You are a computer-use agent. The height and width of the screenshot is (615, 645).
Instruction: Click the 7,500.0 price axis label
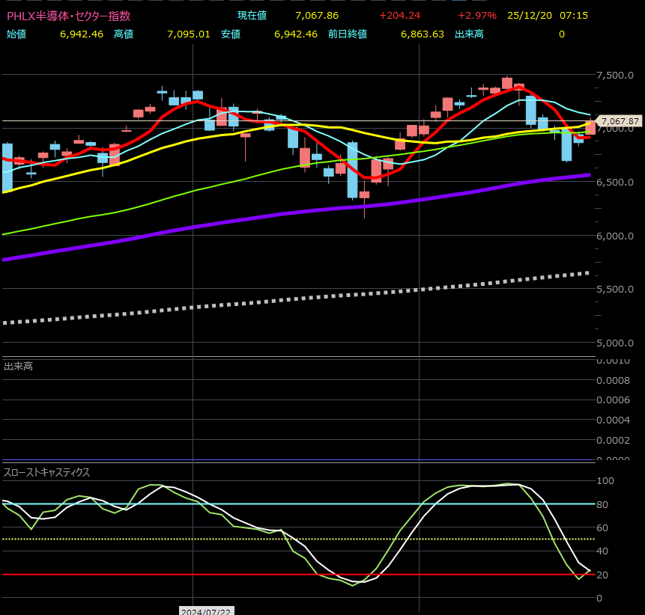point(614,76)
